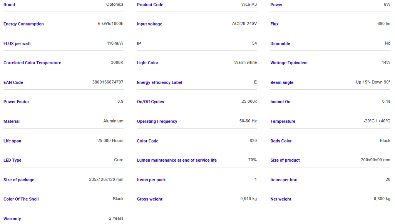Click the Gross weight label
Viewport: 395px width, 224px height.
coord(150,199)
